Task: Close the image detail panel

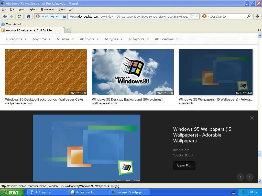Action: click(252, 118)
